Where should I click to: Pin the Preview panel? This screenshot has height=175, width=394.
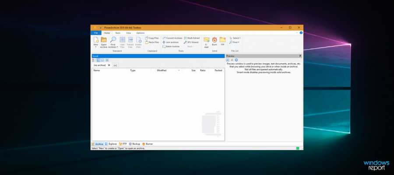click(300, 56)
